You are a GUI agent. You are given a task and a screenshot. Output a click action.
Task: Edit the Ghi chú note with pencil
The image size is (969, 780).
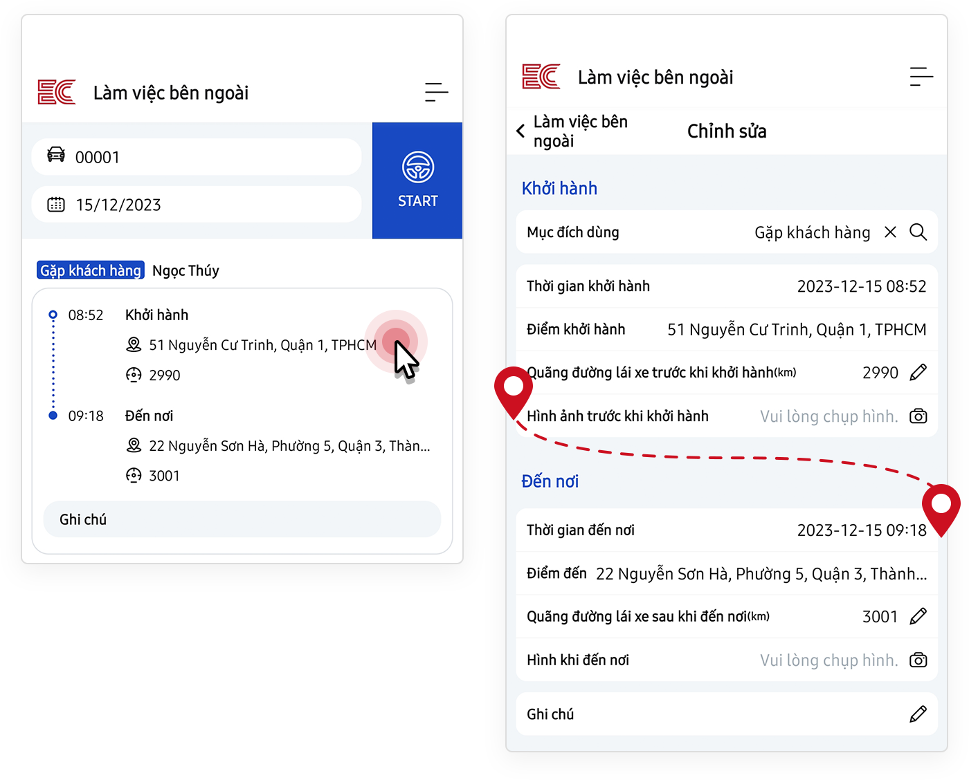coord(918,714)
